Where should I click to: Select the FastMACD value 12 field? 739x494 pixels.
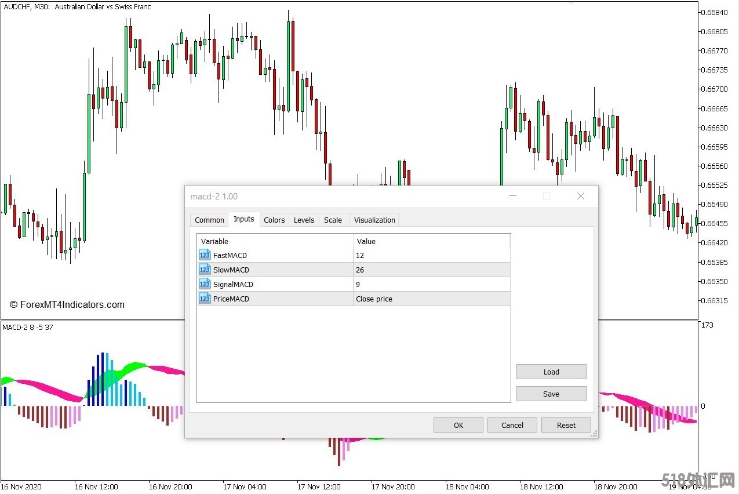click(431, 255)
